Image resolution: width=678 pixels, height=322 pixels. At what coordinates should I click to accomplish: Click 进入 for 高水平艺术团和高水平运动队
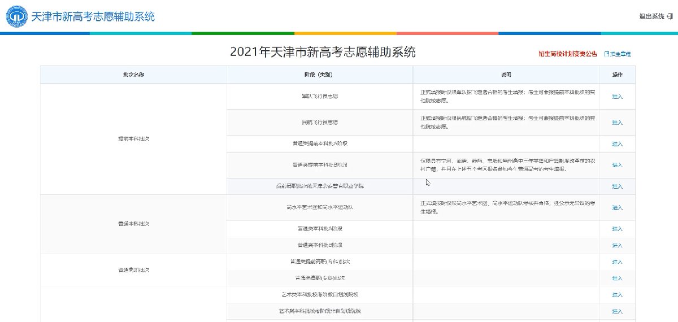click(617, 208)
